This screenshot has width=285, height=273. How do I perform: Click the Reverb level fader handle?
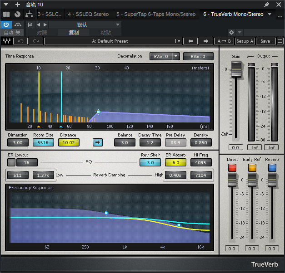272,180
